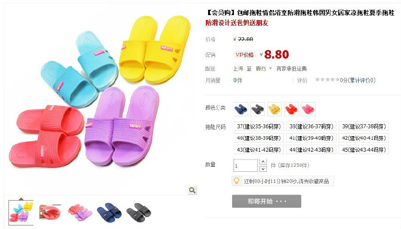401x229 pixels.
Task: Increase quantity with the up arrow
Action: click(x=263, y=162)
